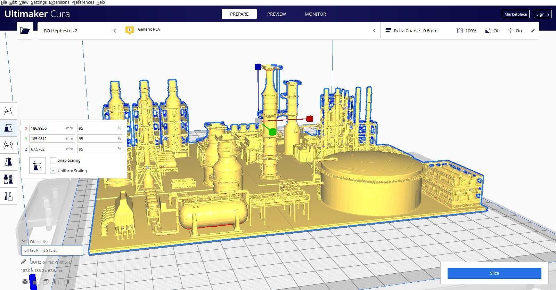Image resolution: width=556 pixels, height=290 pixels.
Task: Click the Y size mm field
Action: pos(52,139)
